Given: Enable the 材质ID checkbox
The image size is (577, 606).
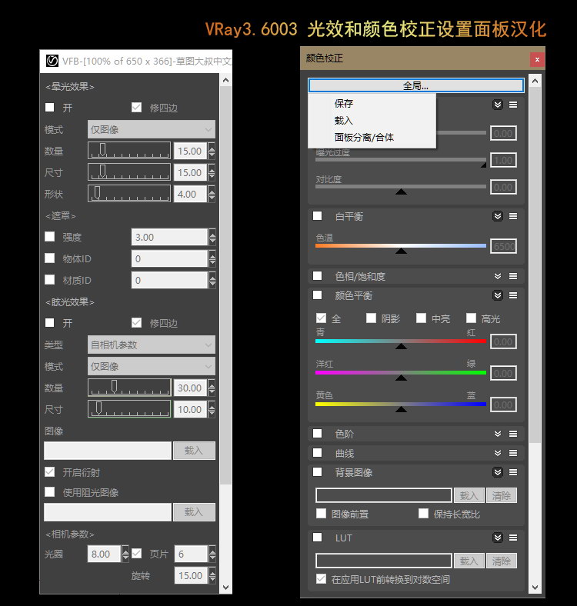Looking at the screenshot, I should pyautogui.click(x=49, y=279).
